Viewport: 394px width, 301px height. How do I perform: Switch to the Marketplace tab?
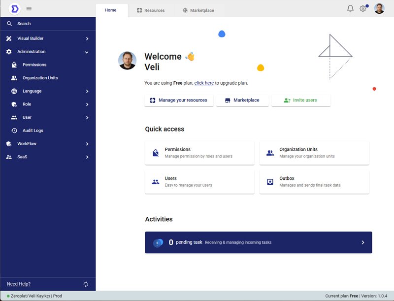click(x=198, y=10)
